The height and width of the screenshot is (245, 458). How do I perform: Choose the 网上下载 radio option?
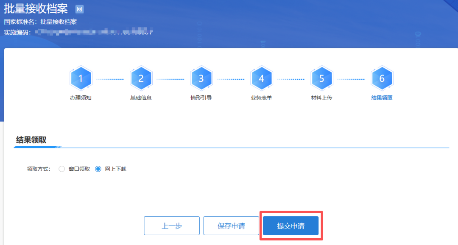click(98, 169)
